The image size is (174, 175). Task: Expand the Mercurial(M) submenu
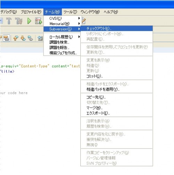coord(62,24)
